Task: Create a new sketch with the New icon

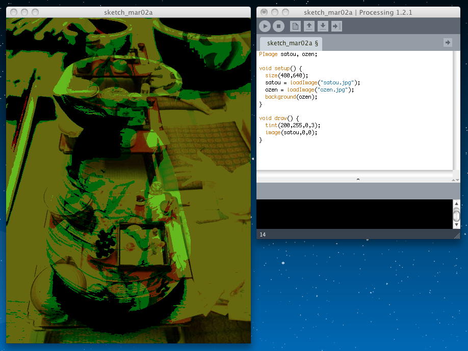Action: [295, 26]
